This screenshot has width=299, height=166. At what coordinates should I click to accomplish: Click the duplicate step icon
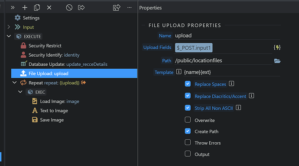[37, 8]
